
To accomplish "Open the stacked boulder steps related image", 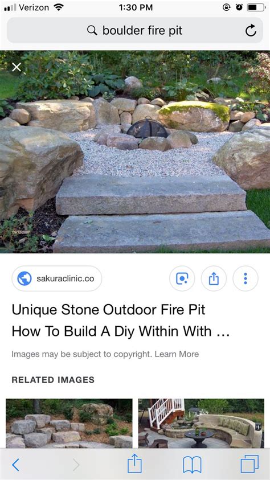I will tap(69, 424).
